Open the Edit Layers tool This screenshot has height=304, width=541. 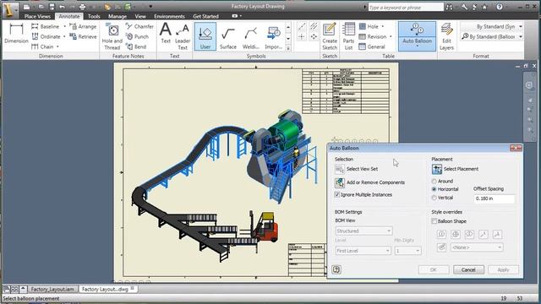[x=446, y=36]
